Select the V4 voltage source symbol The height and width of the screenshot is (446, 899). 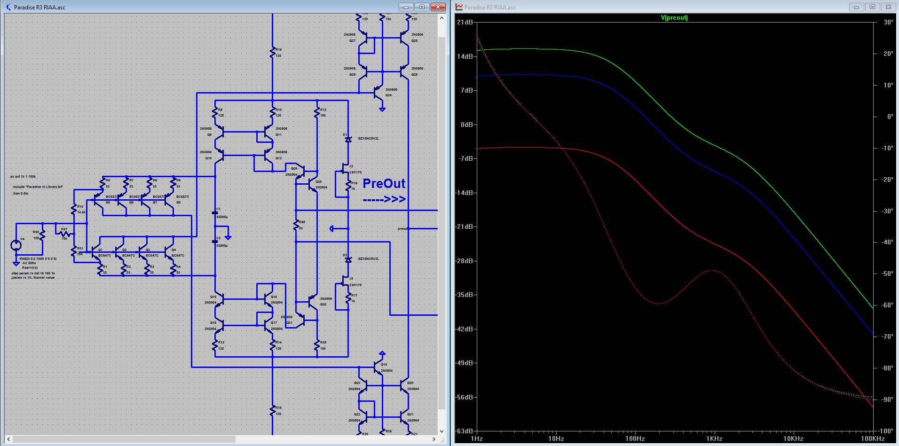tap(16, 245)
